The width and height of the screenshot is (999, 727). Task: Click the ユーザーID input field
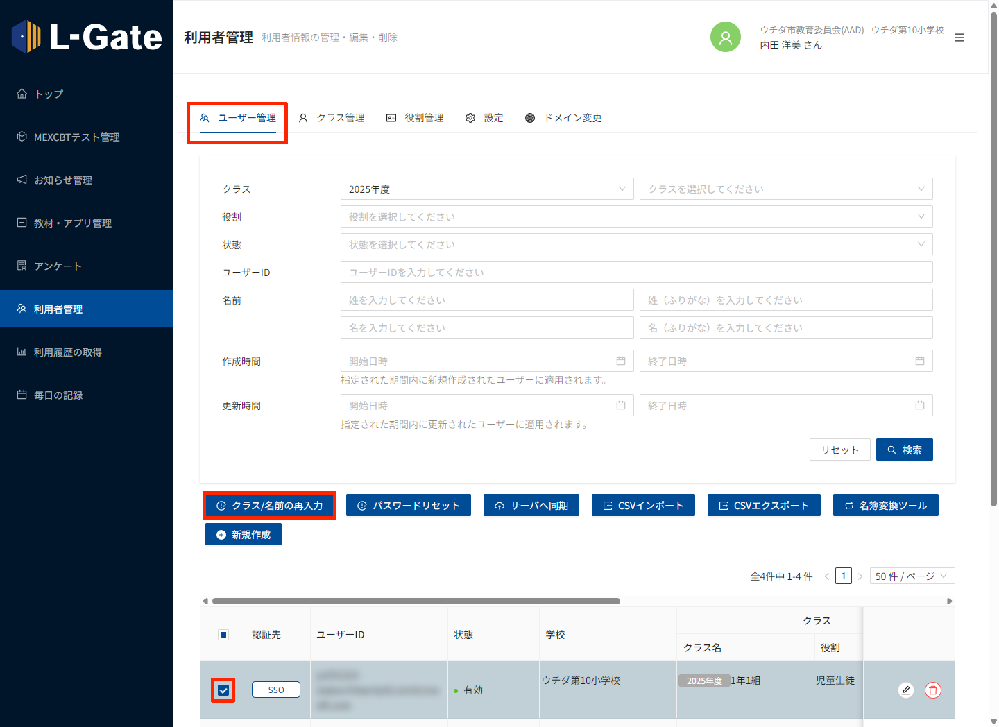[636, 273]
